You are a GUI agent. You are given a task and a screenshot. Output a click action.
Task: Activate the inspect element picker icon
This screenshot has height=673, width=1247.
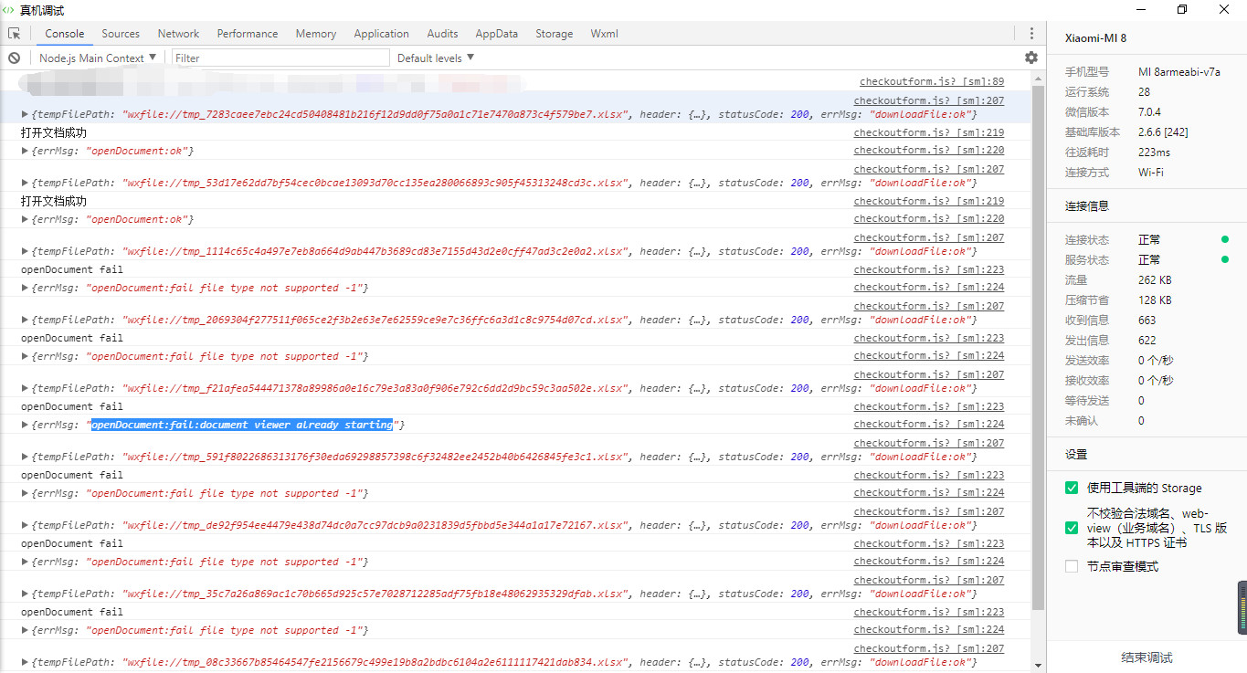[14, 34]
